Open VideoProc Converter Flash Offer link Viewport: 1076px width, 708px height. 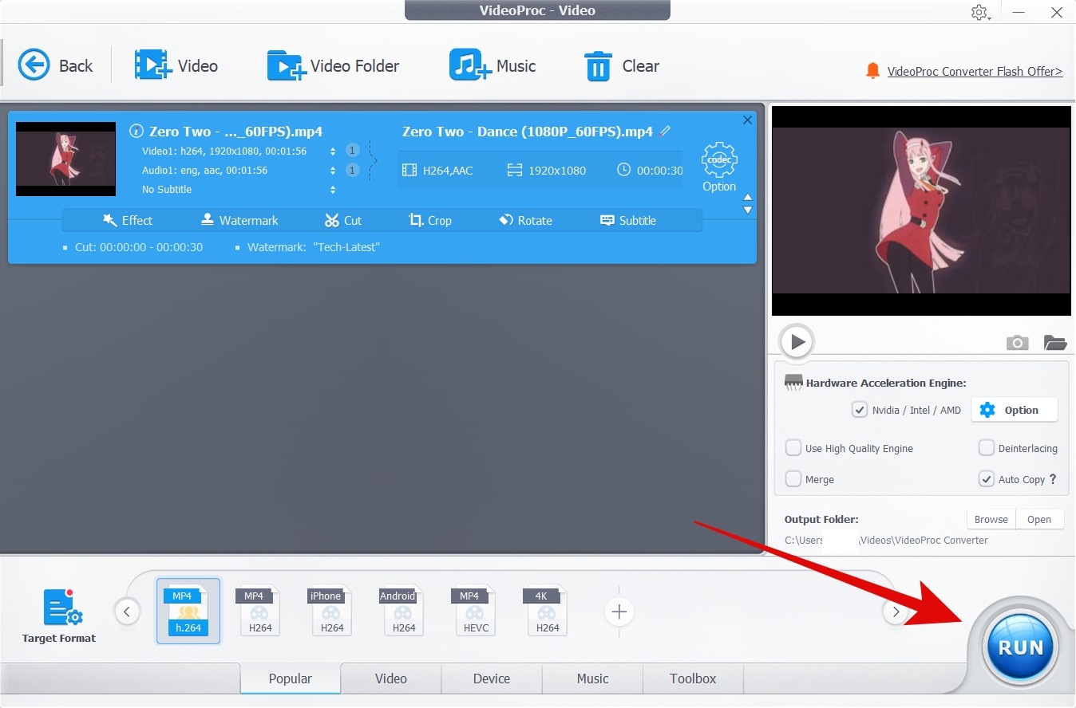[x=975, y=71]
